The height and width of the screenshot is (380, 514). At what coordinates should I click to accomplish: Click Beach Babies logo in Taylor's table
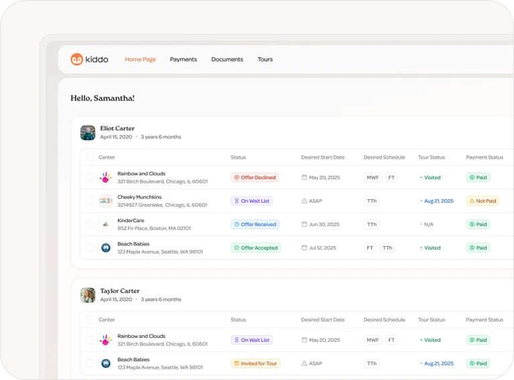(106, 363)
